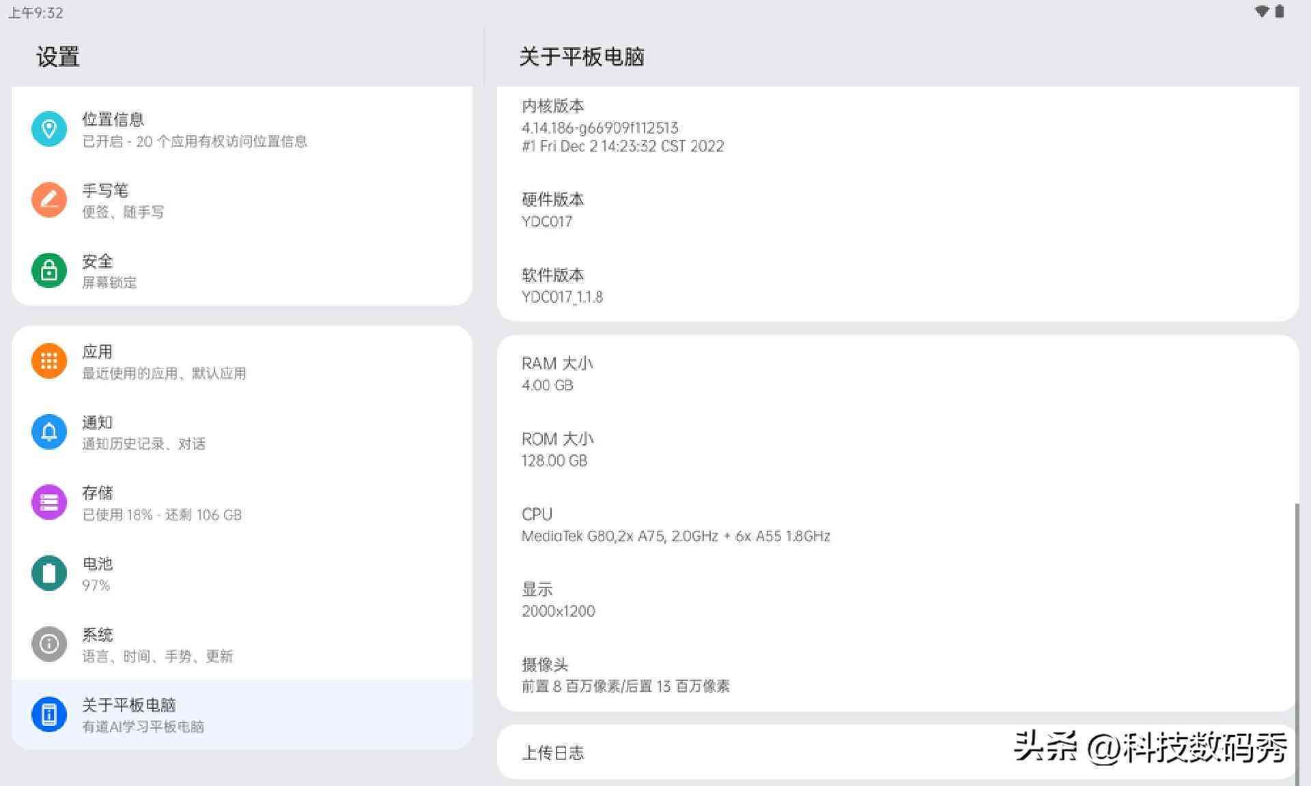Tap the 显示 2000x1200 row

[x=897, y=599]
